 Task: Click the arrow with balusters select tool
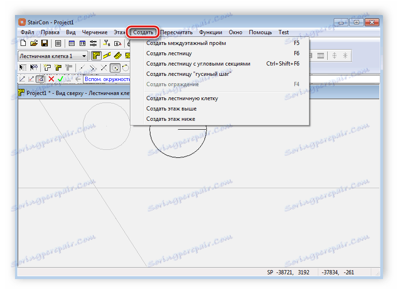click(x=34, y=68)
